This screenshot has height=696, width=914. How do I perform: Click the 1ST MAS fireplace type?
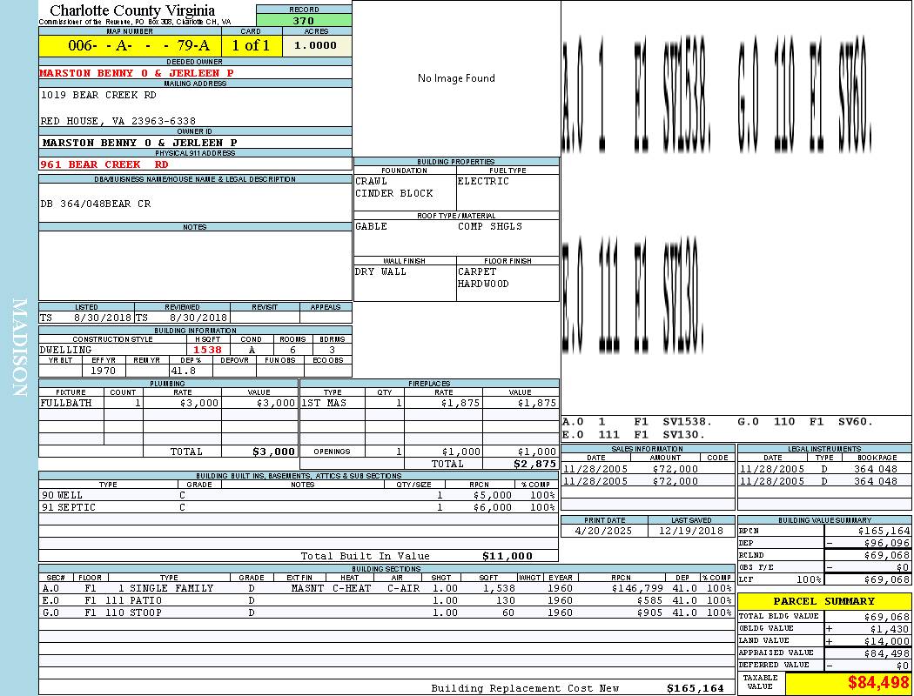(324, 403)
